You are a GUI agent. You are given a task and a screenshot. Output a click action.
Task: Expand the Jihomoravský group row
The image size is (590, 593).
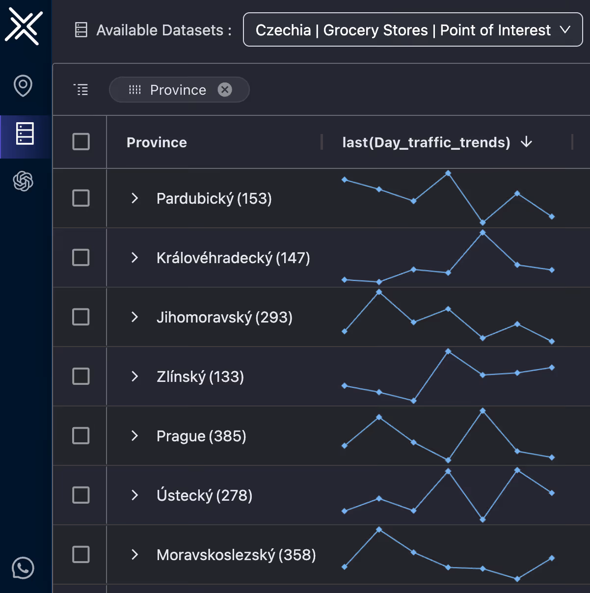tap(134, 317)
